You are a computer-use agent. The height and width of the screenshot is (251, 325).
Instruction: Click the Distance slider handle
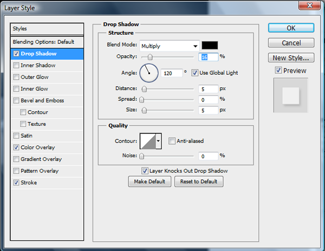(x=144, y=89)
